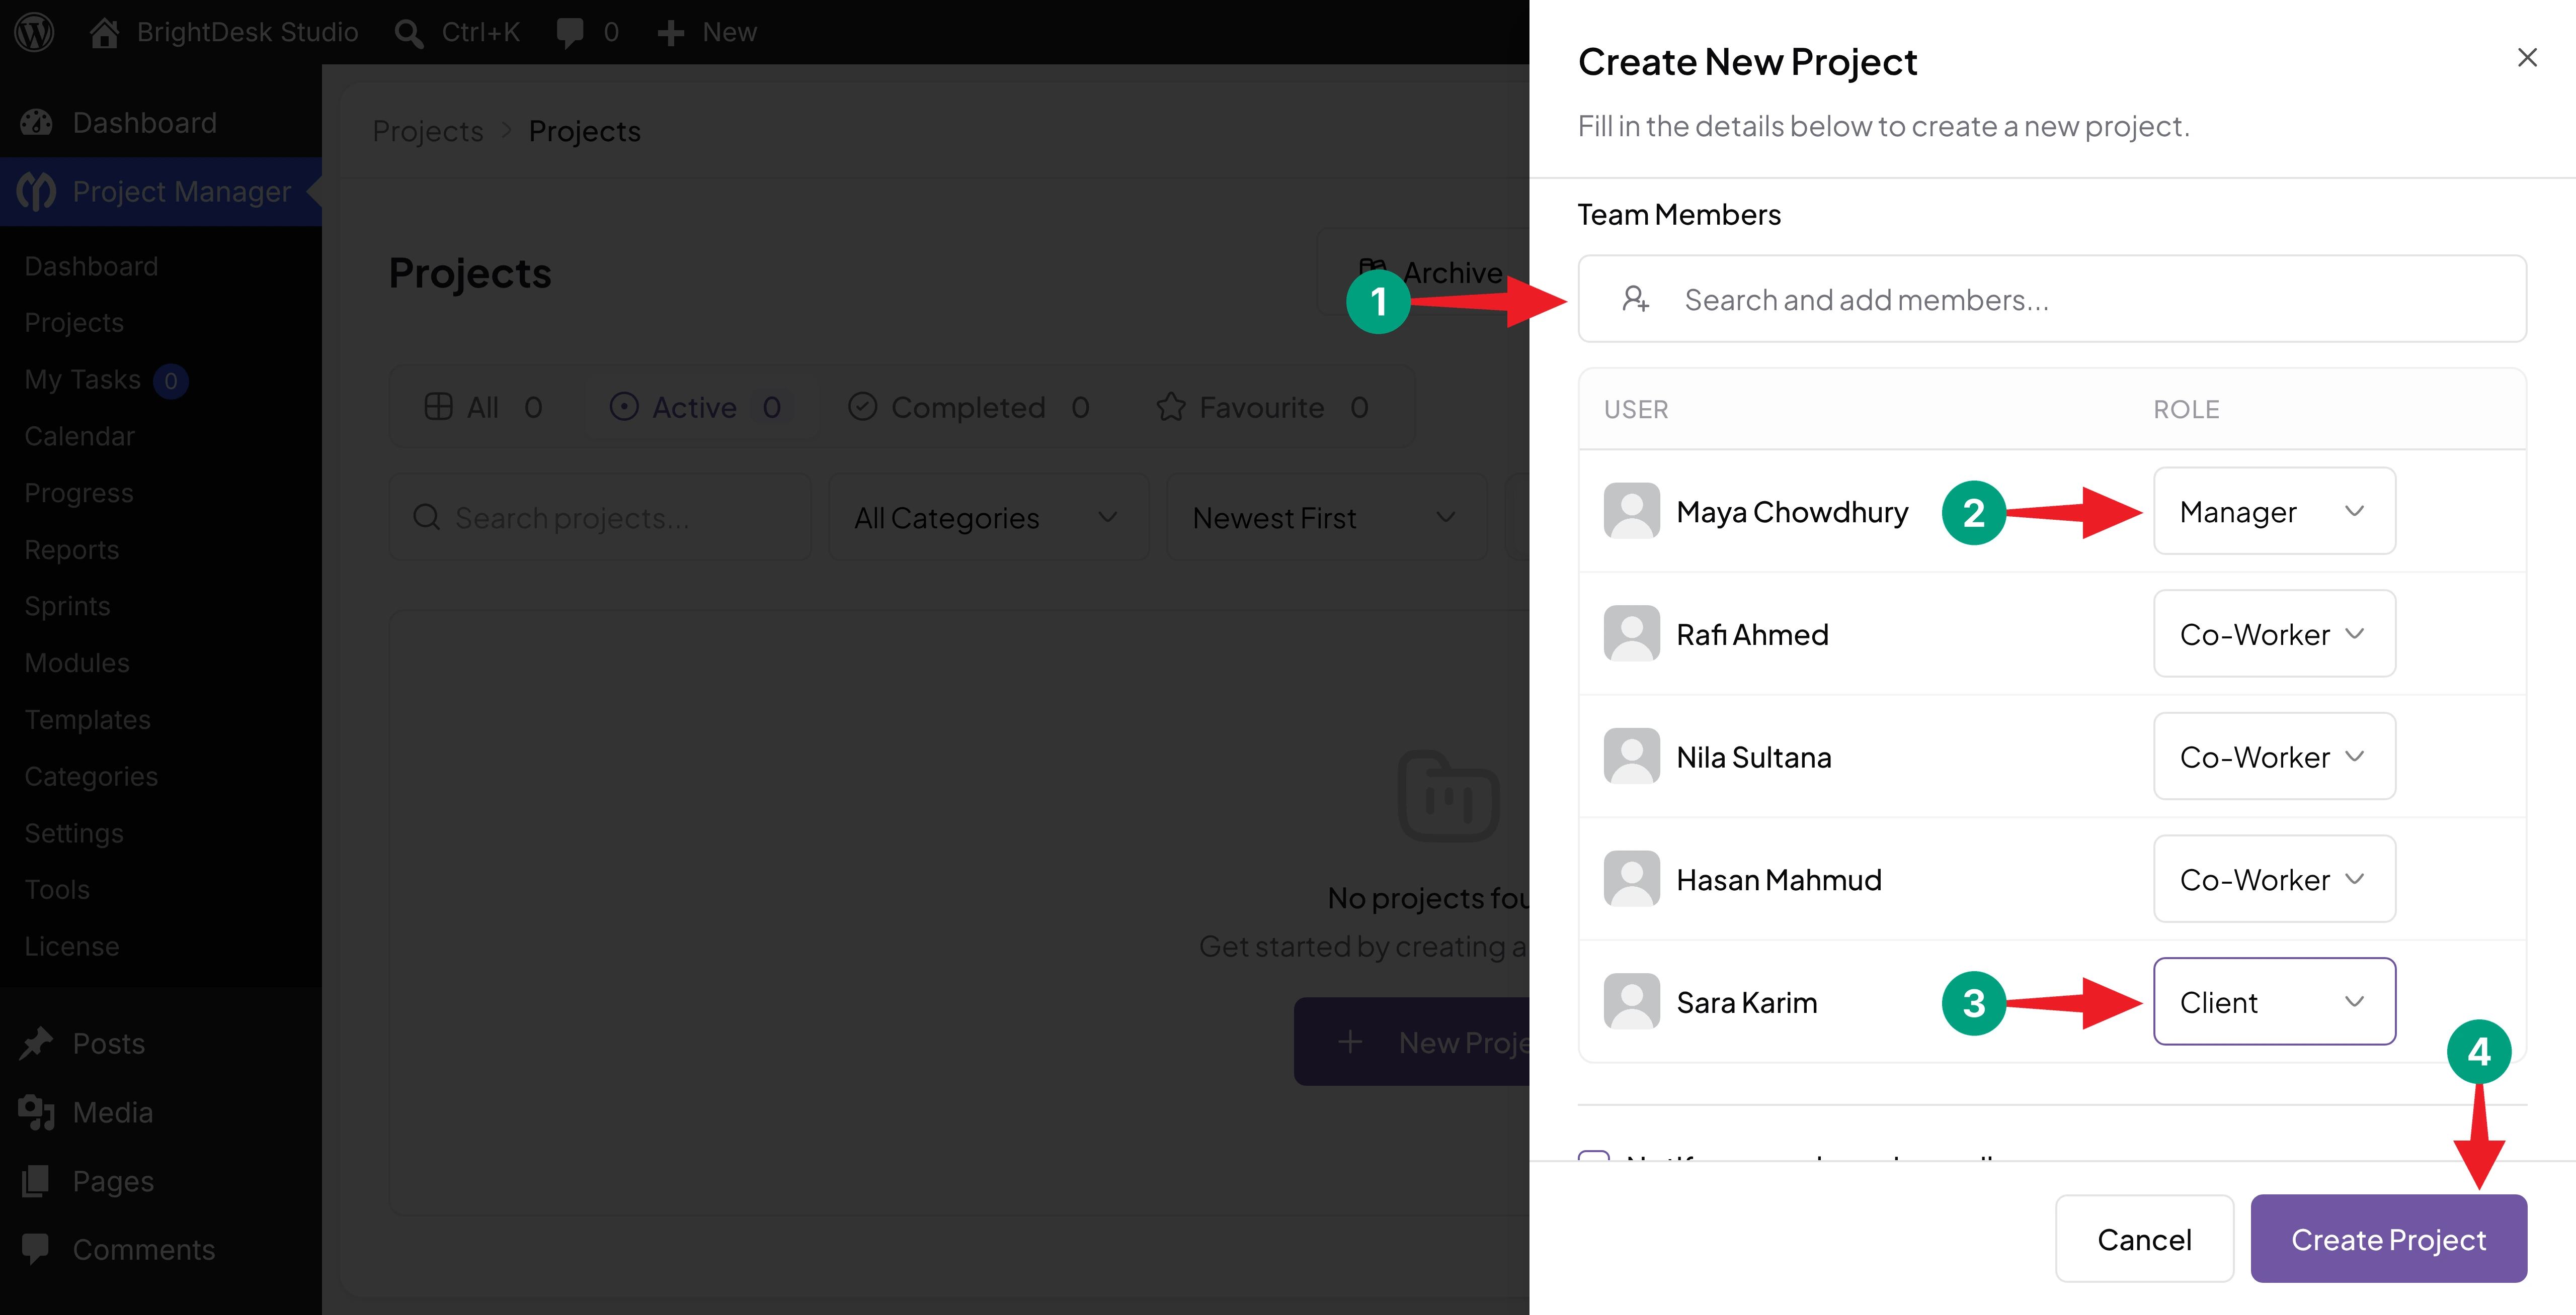
Task: Open WordPress Dashboard palette icon
Action: (x=36, y=123)
